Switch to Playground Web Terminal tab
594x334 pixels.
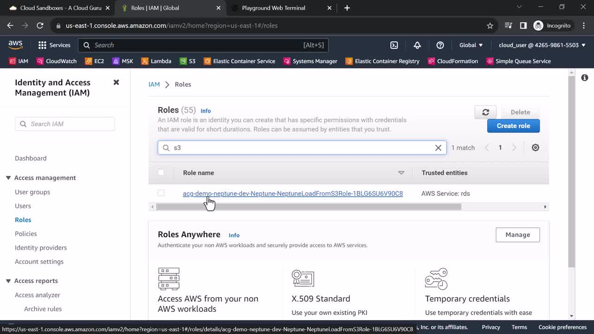coord(273,8)
